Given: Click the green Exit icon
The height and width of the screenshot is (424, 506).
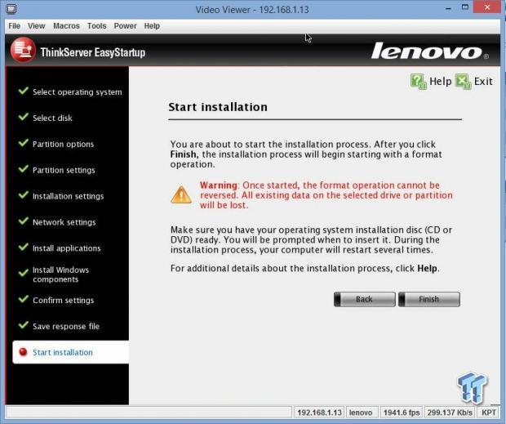Looking at the screenshot, I should click(463, 82).
